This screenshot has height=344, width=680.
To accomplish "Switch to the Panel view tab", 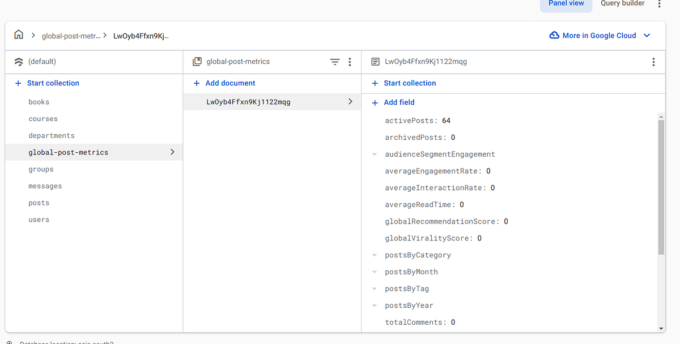I will 566,3.
